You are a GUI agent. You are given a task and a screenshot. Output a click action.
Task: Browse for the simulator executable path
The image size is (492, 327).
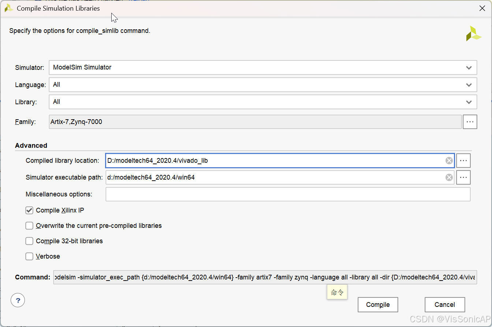(x=463, y=177)
